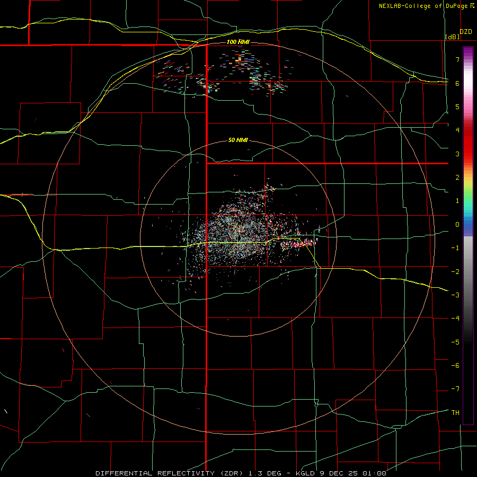Click the -5 value on color scale
Screen dimensions: 477x477
tap(455, 342)
